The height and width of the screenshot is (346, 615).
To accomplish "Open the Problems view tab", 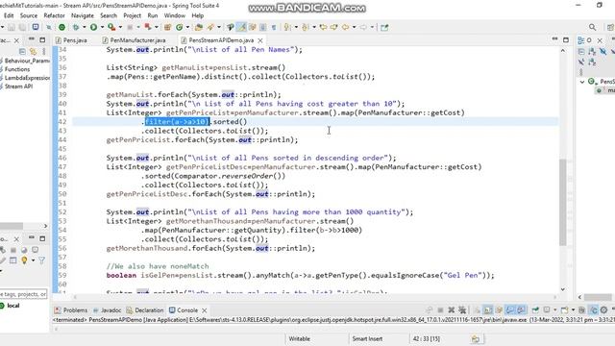I will [x=71, y=309].
